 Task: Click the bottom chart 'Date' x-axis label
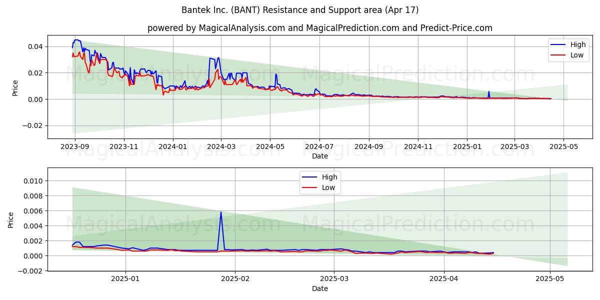pyautogui.click(x=320, y=288)
